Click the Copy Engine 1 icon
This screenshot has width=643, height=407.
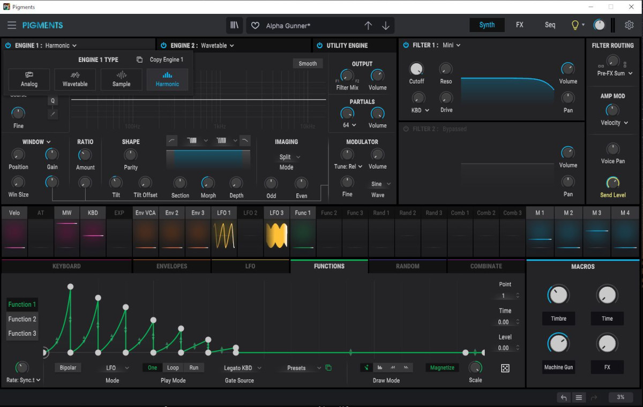pyautogui.click(x=139, y=59)
